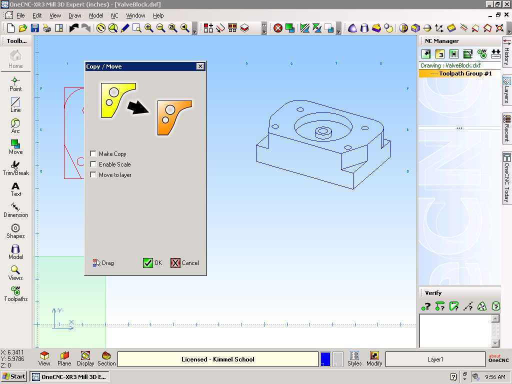Image resolution: width=512 pixels, height=384 pixels.
Task: Click the green gears W icon in NC Manager
Action: click(482, 54)
